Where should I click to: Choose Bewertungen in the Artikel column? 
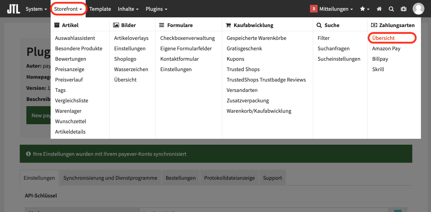(71, 59)
